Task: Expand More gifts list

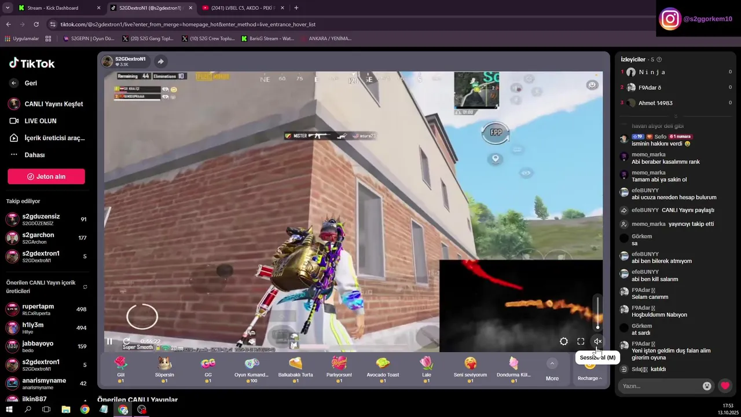Action: [552, 370]
